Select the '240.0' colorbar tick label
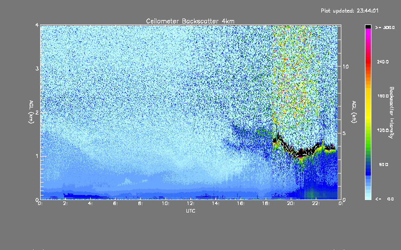The image size is (401, 250). click(x=383, y=61)
